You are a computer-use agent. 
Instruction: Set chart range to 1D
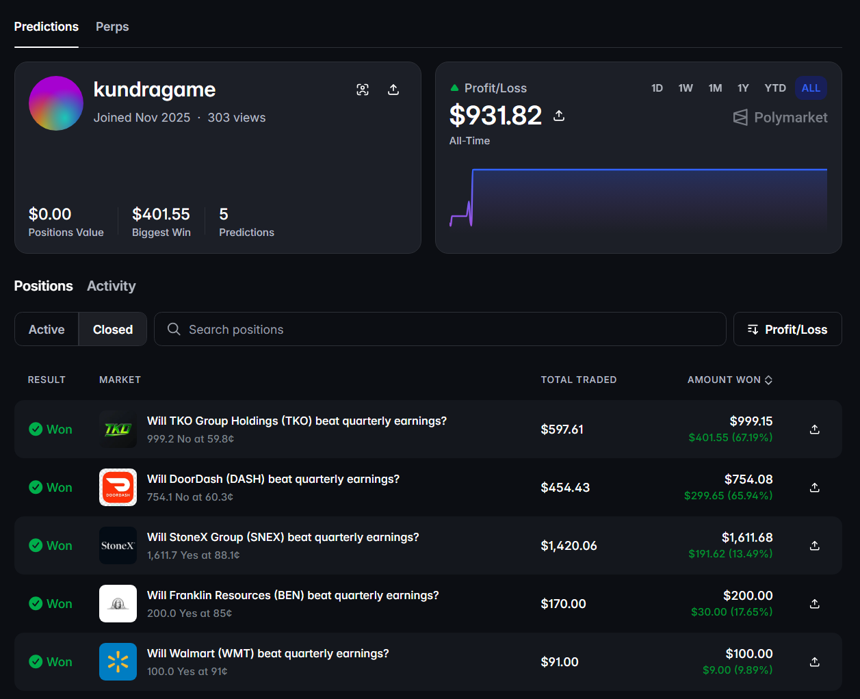(657, 88)
